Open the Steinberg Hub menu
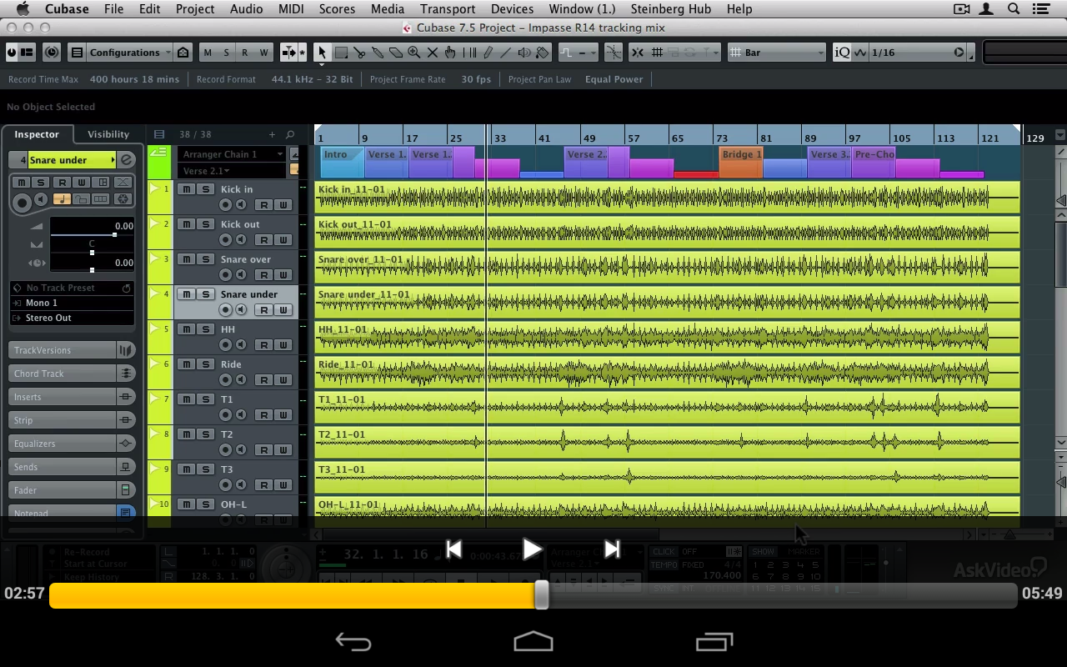This screenshot has width=1067, height=667. (671, 9)
